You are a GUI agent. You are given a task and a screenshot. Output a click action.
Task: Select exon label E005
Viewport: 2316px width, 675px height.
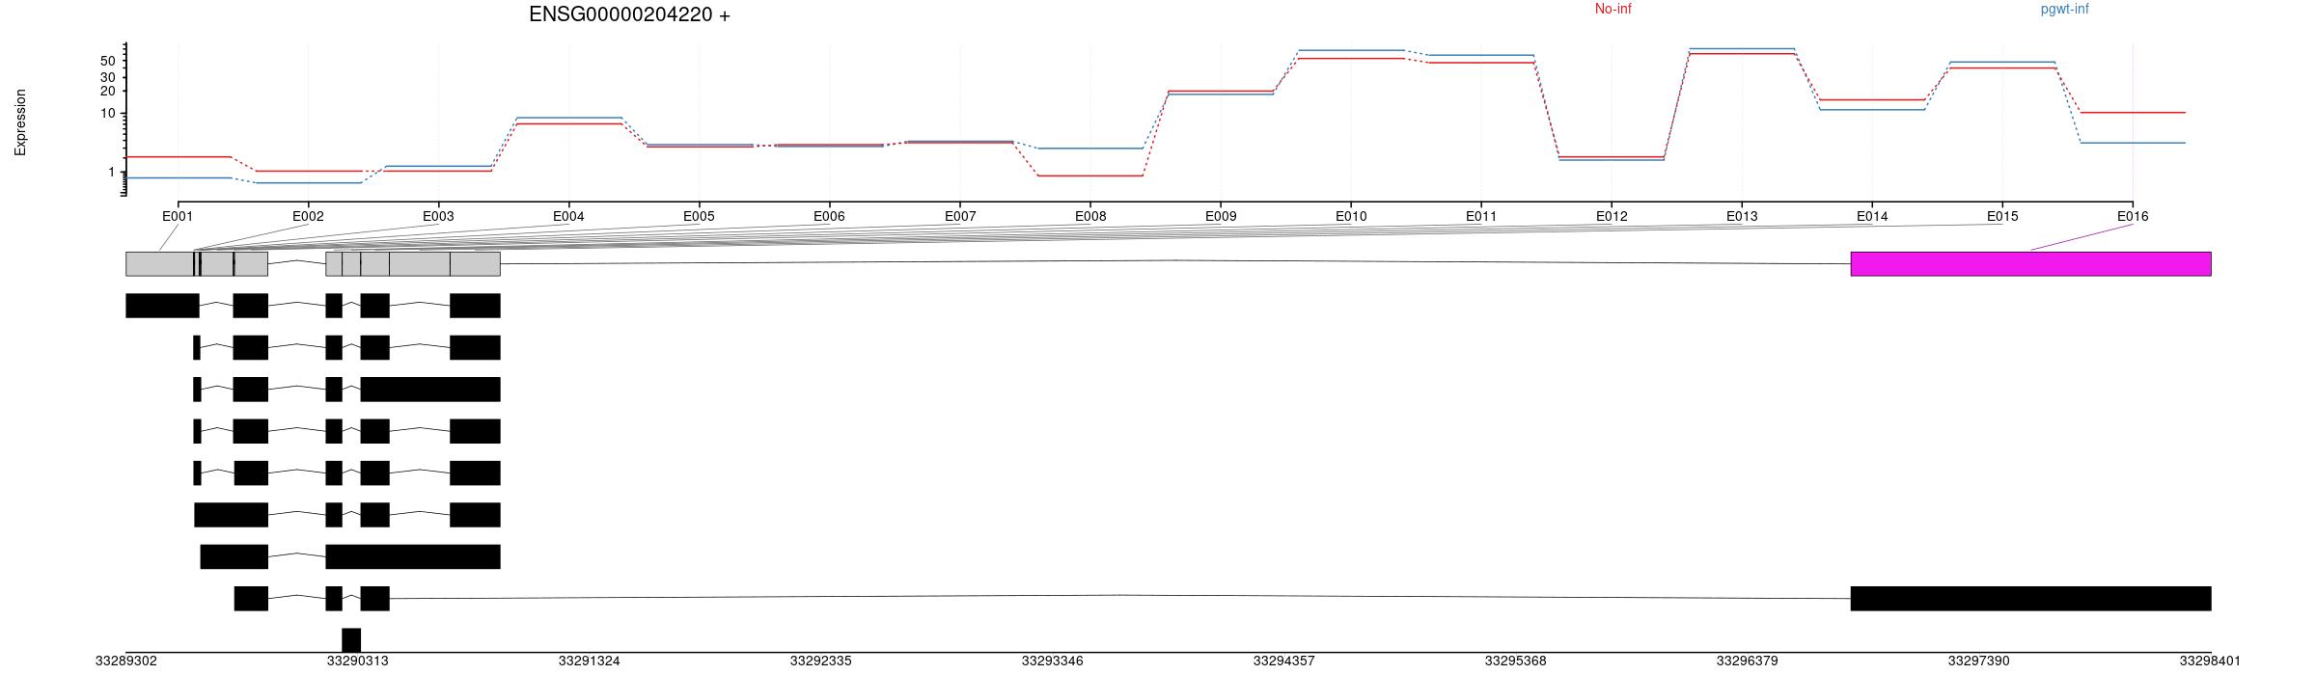click(x=699, y=216)
